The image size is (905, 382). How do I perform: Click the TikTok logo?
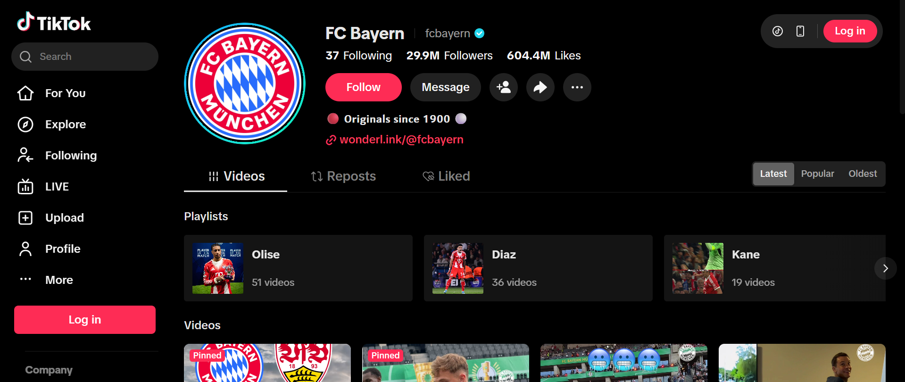point(54,22)
